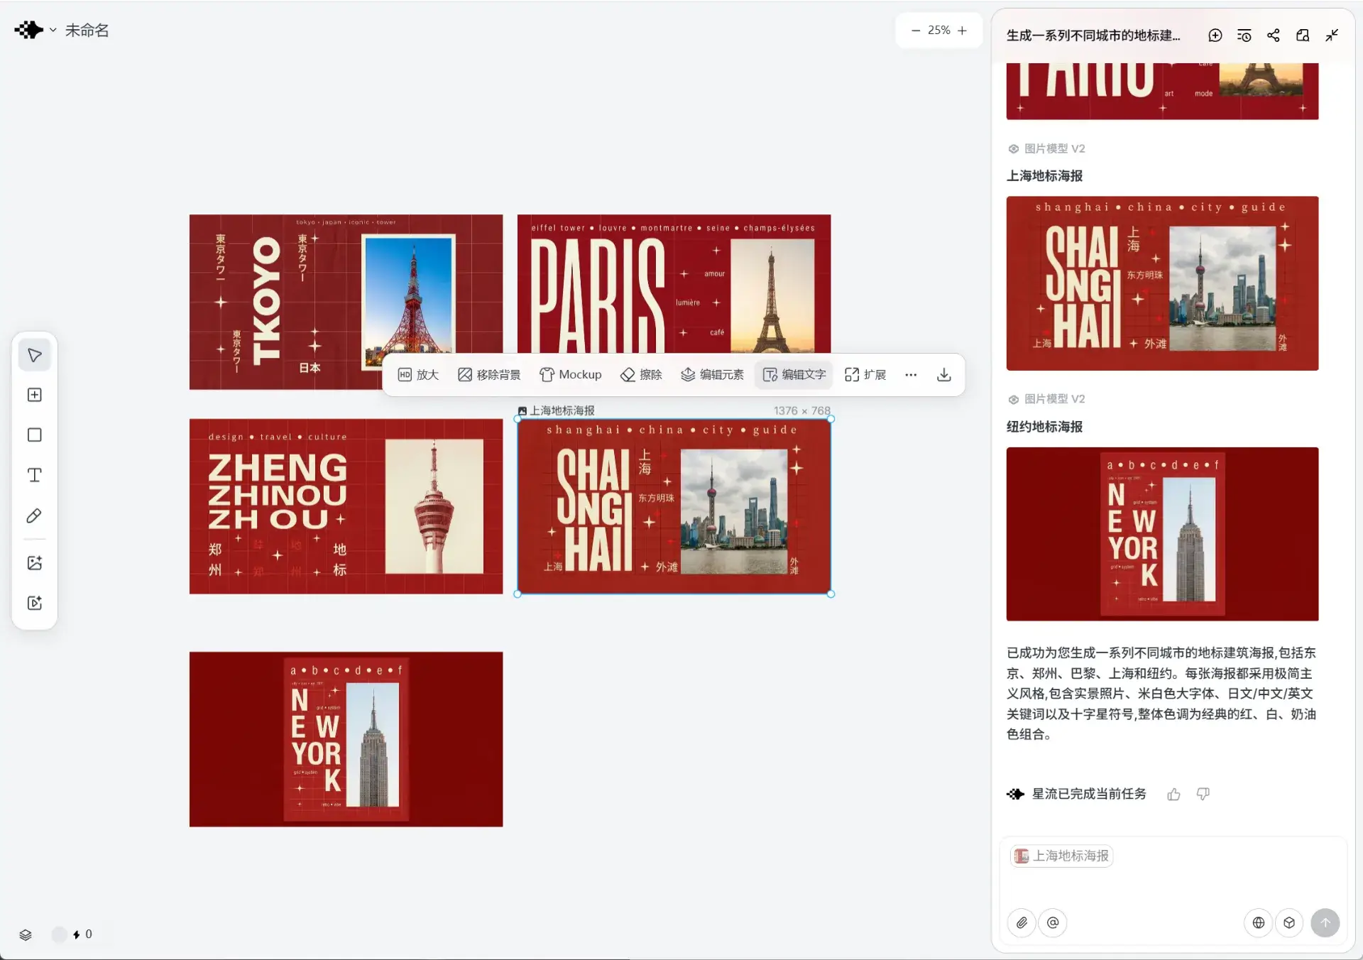The width and height of the screenshot is (1363, 960).
Task: Collapse the chat side panel
Action: (x=1332, y=36)
